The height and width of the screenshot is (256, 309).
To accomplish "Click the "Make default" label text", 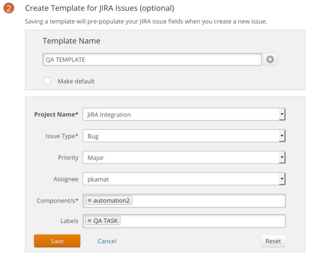I will point(76,81).
